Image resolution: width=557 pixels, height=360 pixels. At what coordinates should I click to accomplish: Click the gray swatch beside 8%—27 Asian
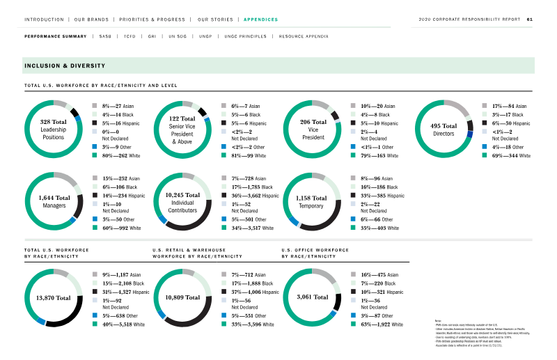[x=95, y=106]
